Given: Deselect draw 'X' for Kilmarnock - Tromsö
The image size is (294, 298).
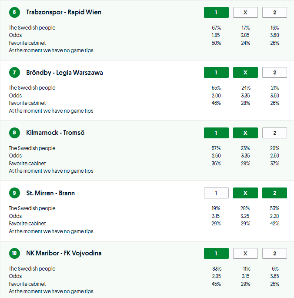Looking at the screenshot, I should coord(245,133).
